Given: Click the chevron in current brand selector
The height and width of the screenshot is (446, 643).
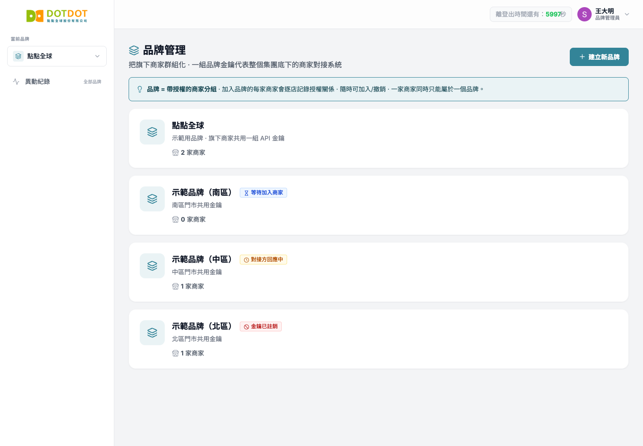Looking at the screenshot, I should (97, 56).
